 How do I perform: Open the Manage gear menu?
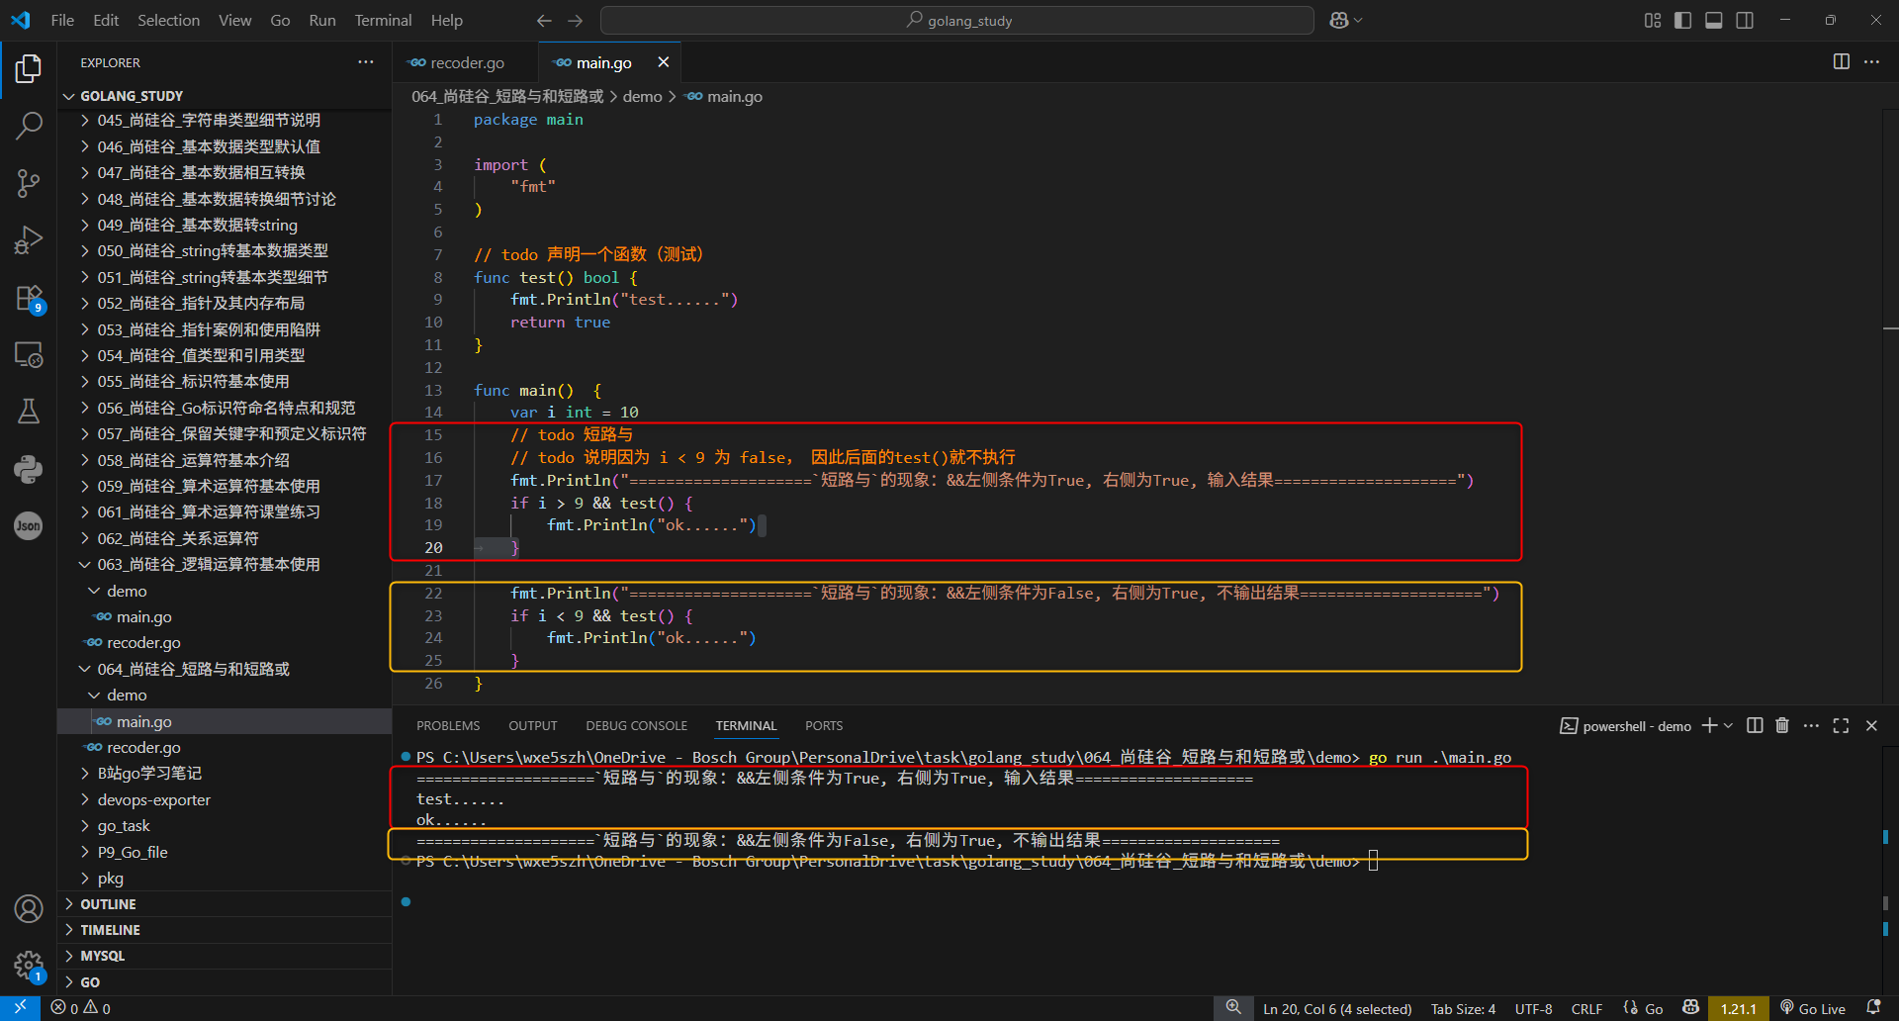pyautogui.click(x=29, y=966)
